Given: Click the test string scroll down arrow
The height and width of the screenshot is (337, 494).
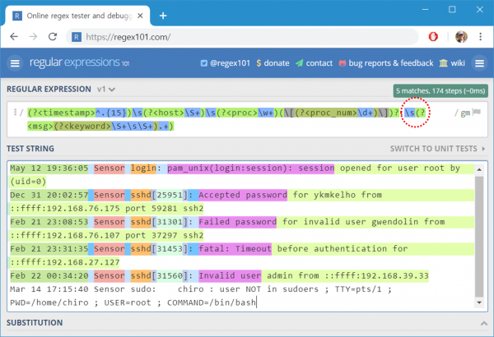Looking at the screenshot, I should click(x=479, y=302).
